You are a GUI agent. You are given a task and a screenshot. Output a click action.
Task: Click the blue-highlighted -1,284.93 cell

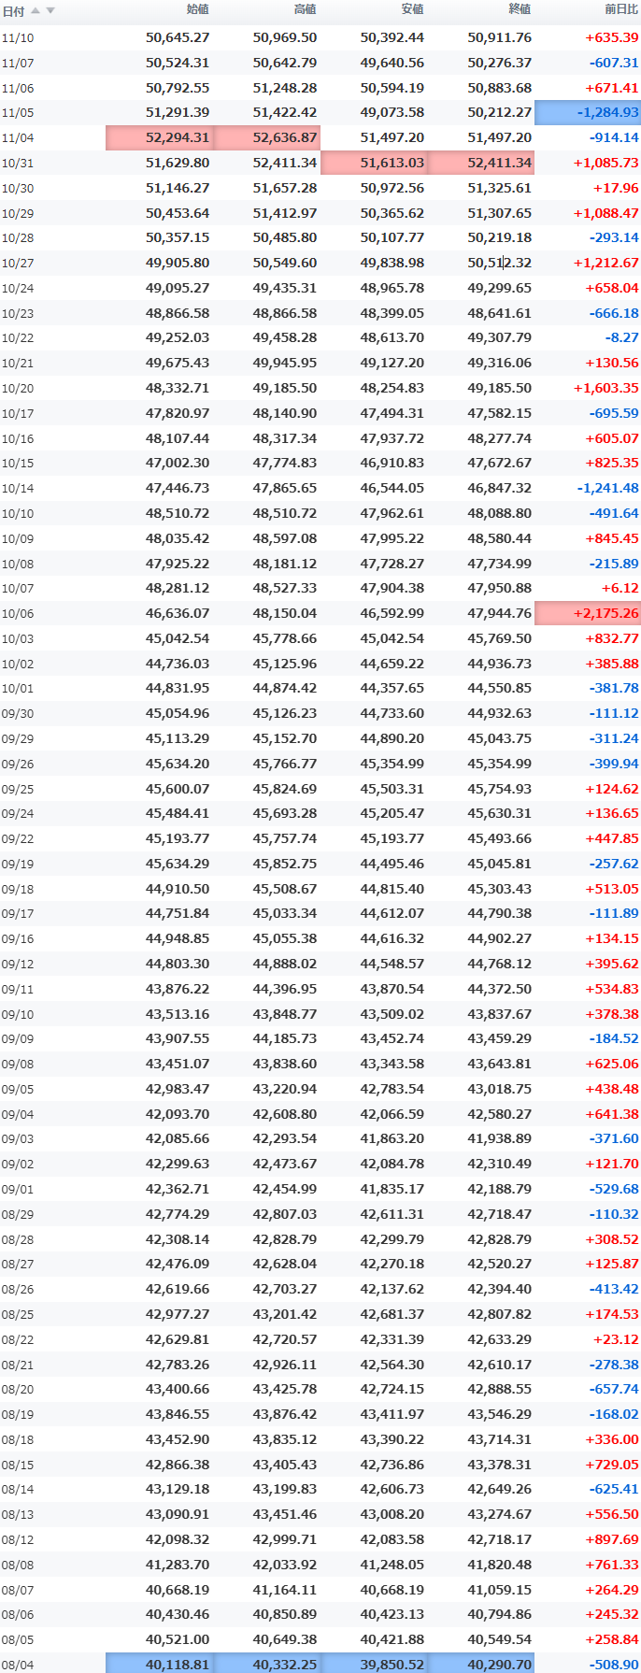click(x=588, y=113)
